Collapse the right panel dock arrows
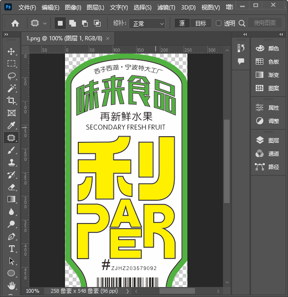Screen dimensions: 288x297 [281, 34]
